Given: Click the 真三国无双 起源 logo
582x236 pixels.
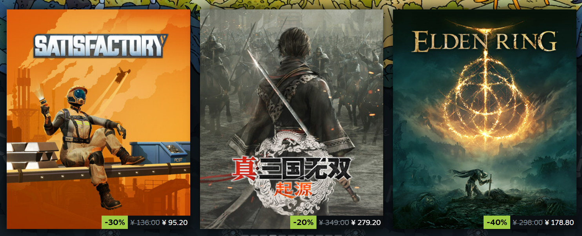Looking at the screenshot, I should click(292, 175).
